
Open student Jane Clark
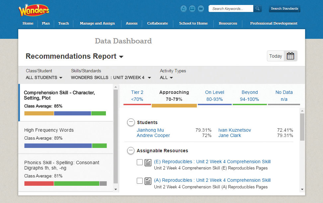[230, 135]
